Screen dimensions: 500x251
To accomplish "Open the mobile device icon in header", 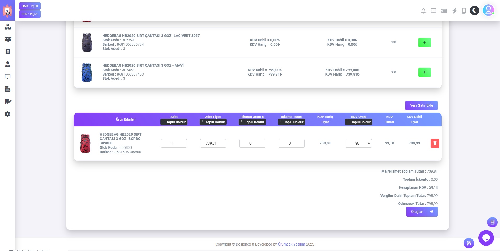I will pos(464,11).
